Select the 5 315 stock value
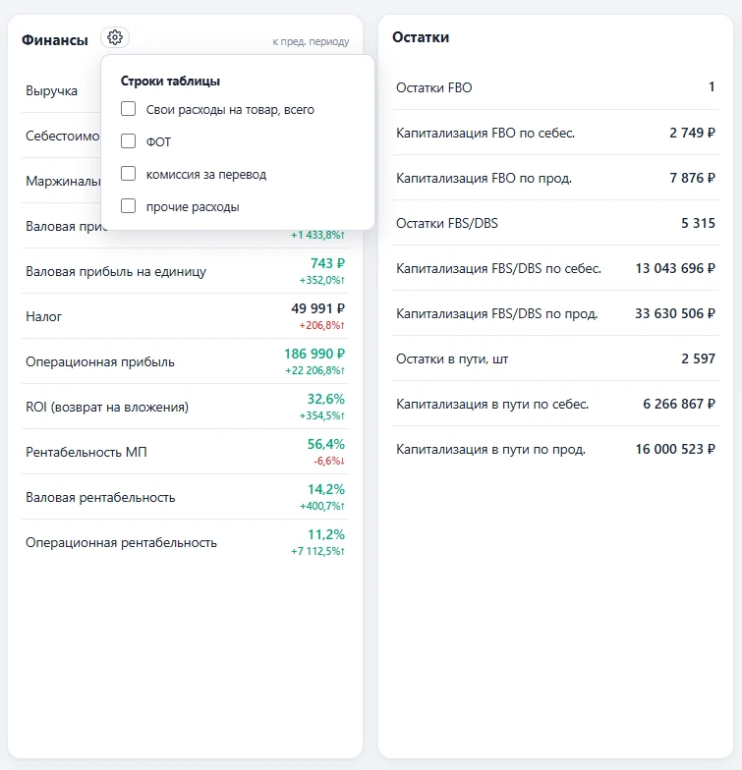The width and height of the screenshot is (742, 770). (x=698, y=224)
